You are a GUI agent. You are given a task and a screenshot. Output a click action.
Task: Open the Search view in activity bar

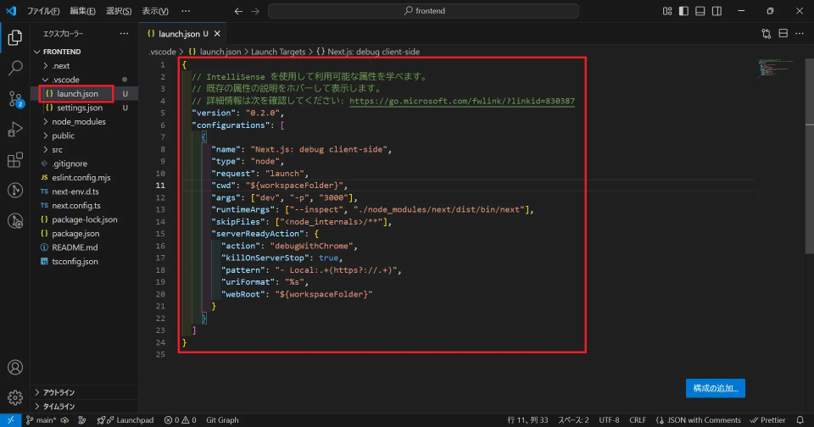coord(15,68)
